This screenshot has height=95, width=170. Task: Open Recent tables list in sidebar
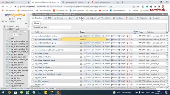pos(4,21)
